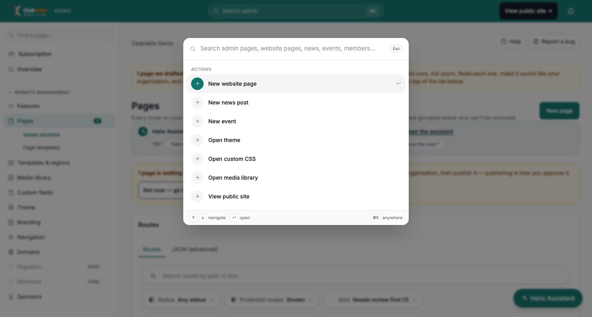Image resolution: width=592 pixels, height=317 pixels.
Task: Dismiss the palette with the Esc button
Action: 396,49
